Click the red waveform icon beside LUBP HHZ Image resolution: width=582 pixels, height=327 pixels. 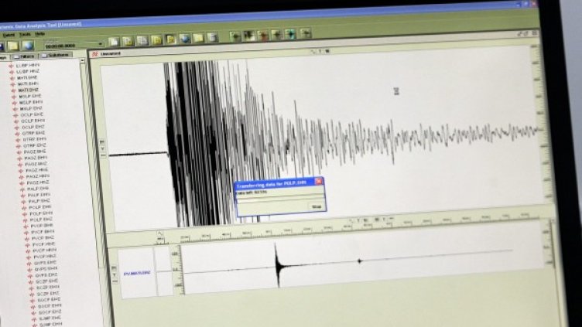click(11, 72)
